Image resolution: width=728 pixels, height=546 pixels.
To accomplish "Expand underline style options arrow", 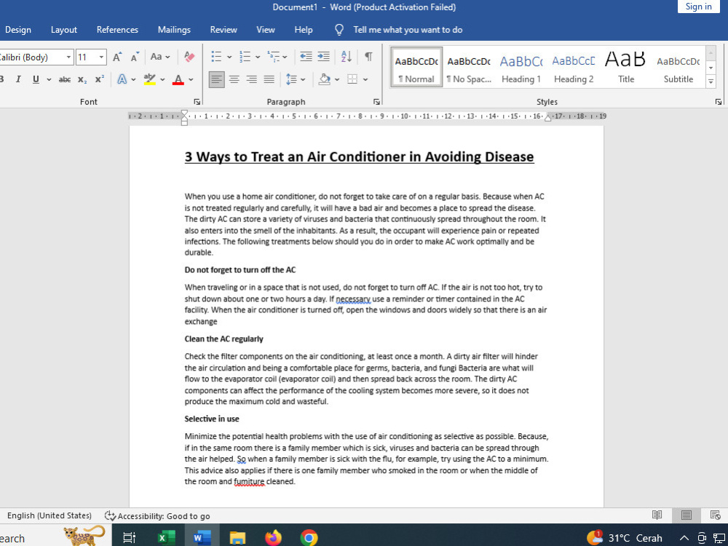I will click(49, 79).
